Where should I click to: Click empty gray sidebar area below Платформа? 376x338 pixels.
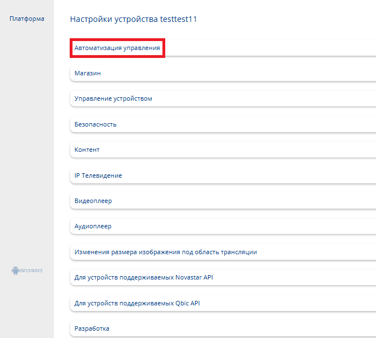pos(26,141)
